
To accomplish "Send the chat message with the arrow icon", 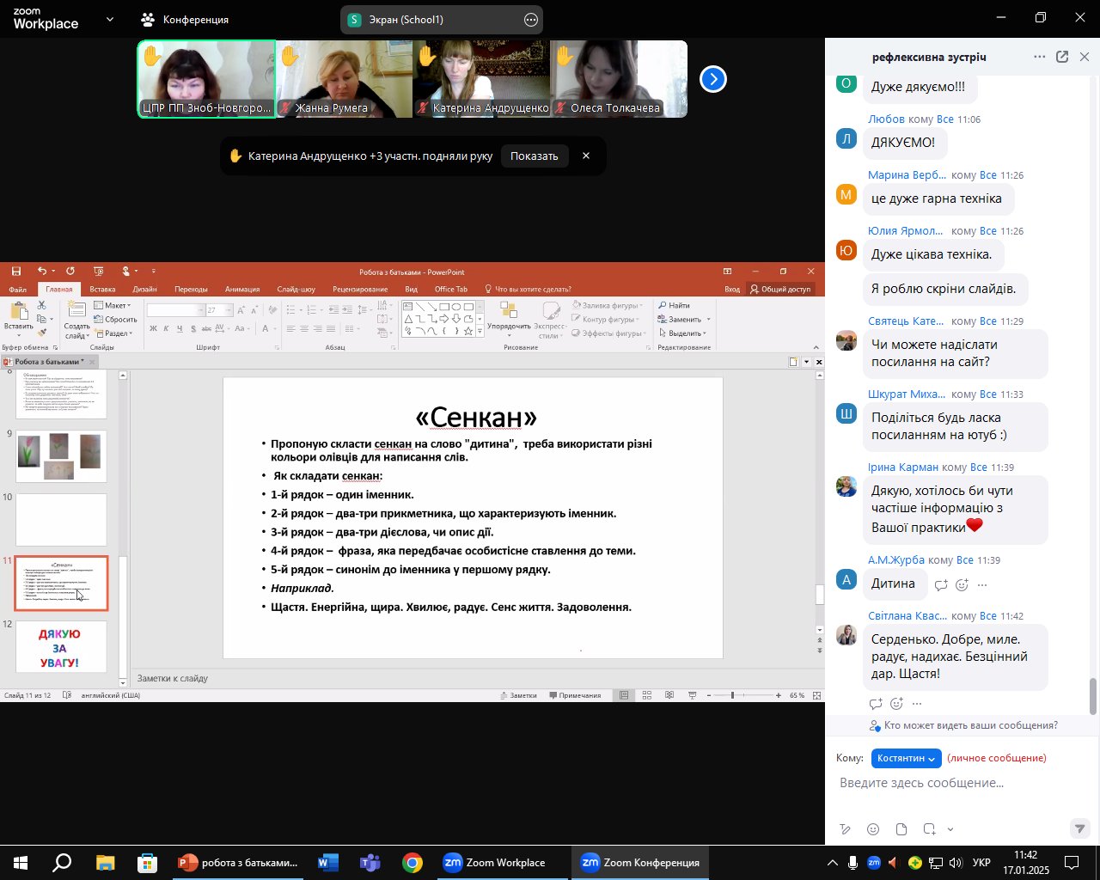I will click(1079, 828).
